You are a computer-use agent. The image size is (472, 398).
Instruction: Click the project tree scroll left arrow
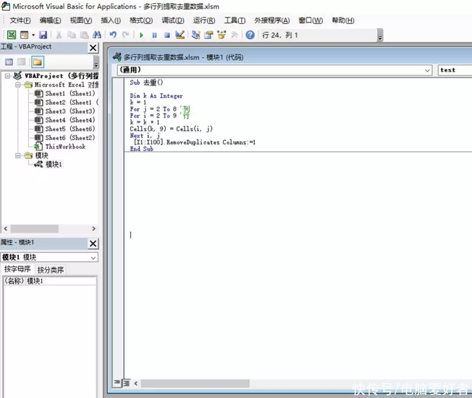click(x=6, y=229)
